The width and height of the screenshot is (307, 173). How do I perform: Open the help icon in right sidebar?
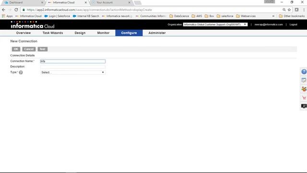click(x=304, y=72)
